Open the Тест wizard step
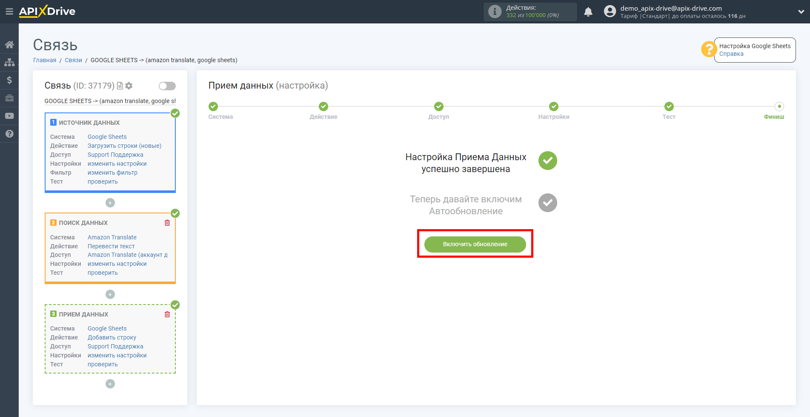Screen dimensions: 810x417 669,106
